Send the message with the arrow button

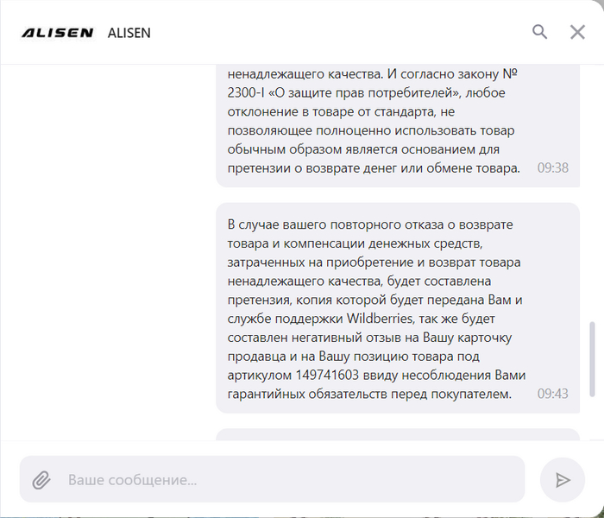(563, 480)
